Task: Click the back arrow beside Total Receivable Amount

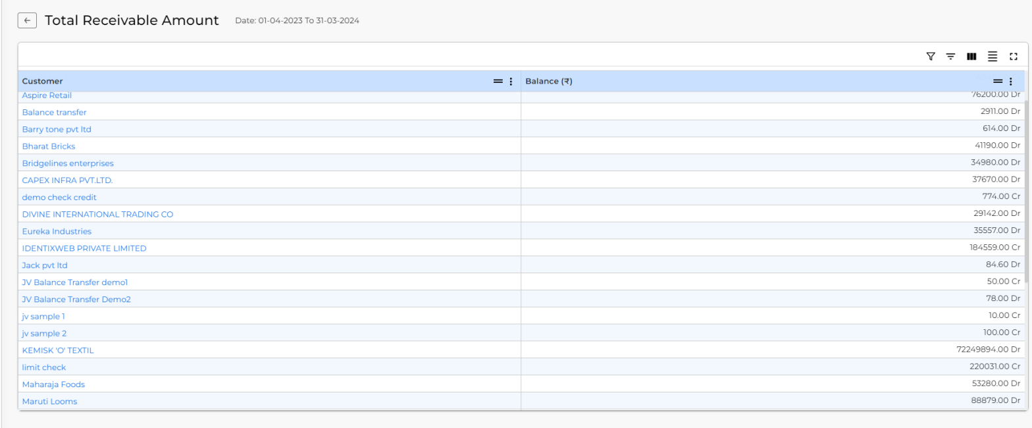Action: 27,20
